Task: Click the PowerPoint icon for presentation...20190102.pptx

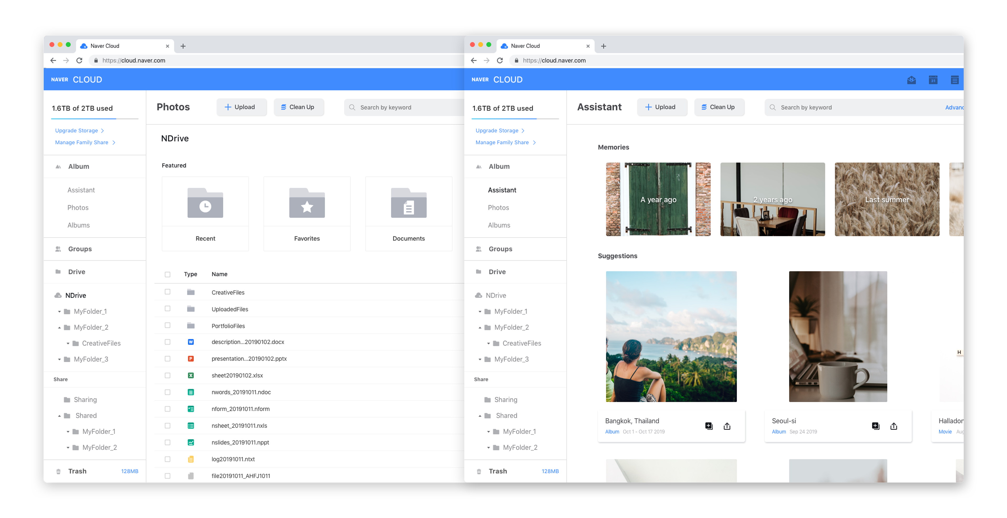Action: [x=191, y=359]
